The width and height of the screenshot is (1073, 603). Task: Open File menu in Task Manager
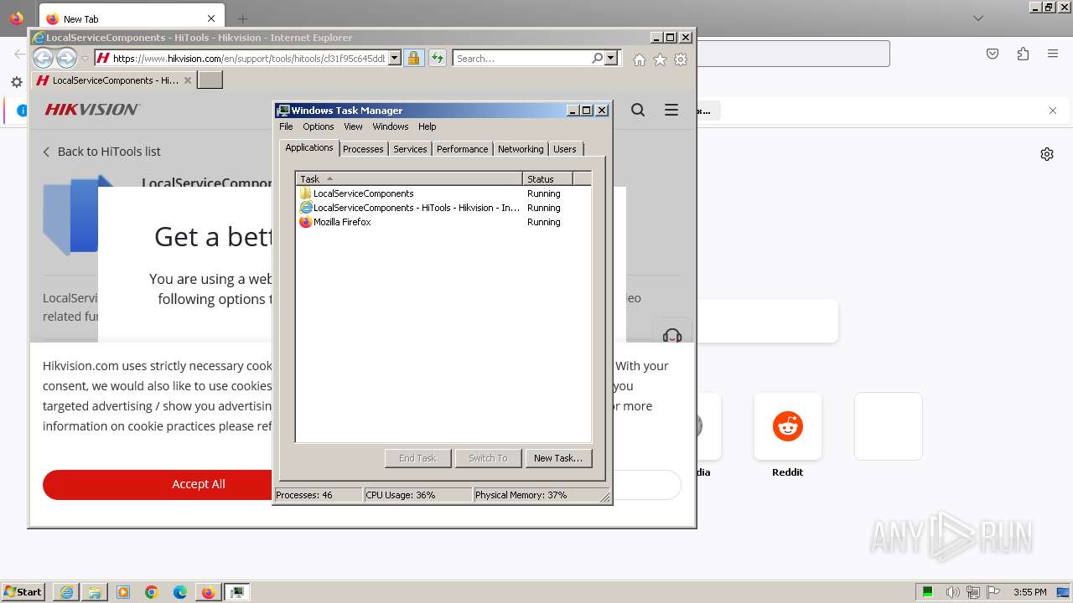pyautogui.click(x=286, y=126)
